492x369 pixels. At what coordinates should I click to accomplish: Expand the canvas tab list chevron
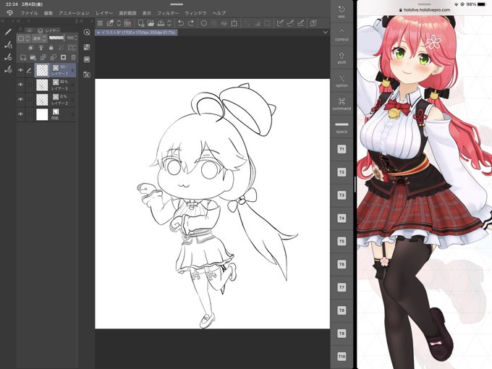click(x=326, y=32)
